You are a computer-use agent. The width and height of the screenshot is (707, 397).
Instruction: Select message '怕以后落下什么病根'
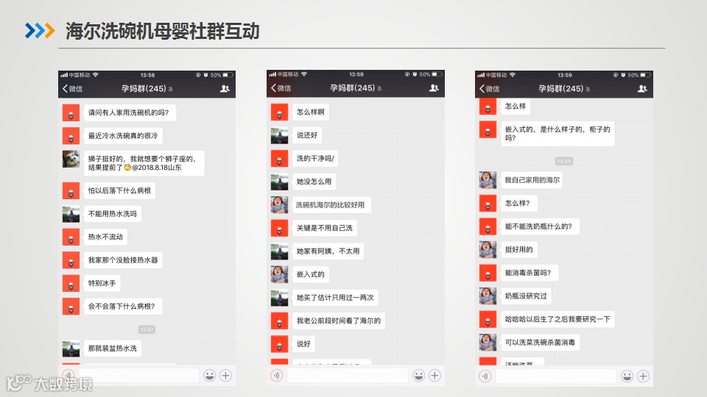pos(119,190)
